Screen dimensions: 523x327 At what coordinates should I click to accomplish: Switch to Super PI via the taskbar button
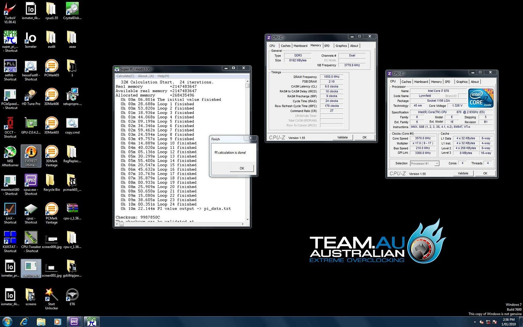(92, 322)
